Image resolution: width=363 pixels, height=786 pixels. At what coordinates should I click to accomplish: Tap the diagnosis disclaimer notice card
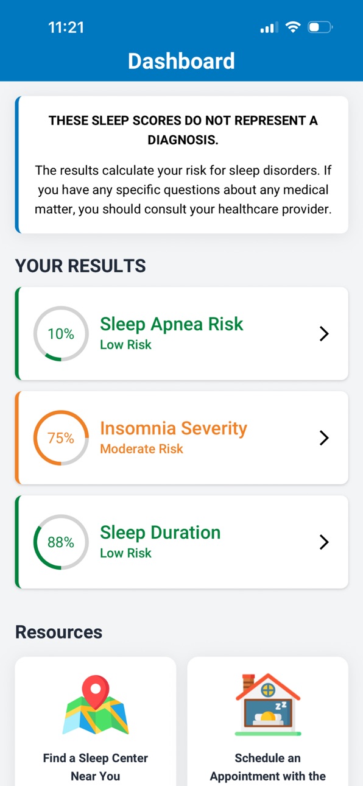point(181,165)
